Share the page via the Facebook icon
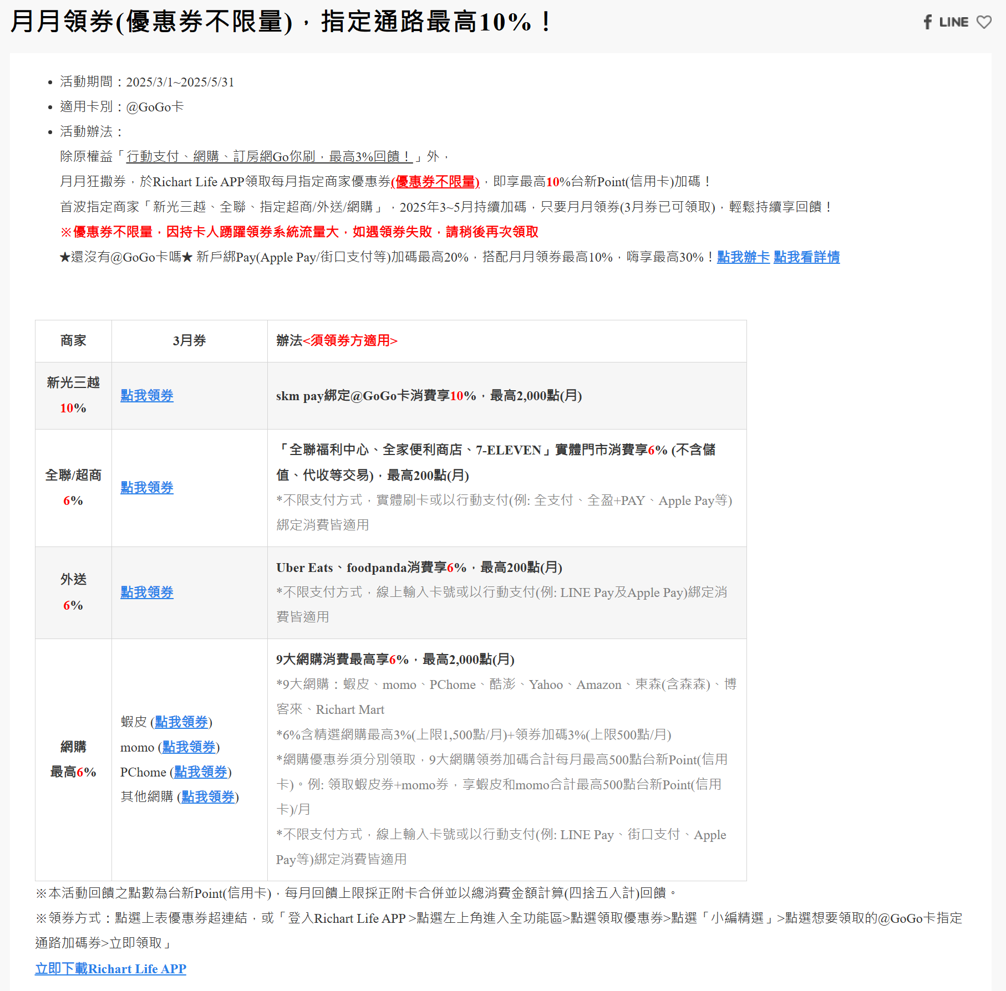The height and width of the screenshot is (991, 1006). click(x=927, y=22)
